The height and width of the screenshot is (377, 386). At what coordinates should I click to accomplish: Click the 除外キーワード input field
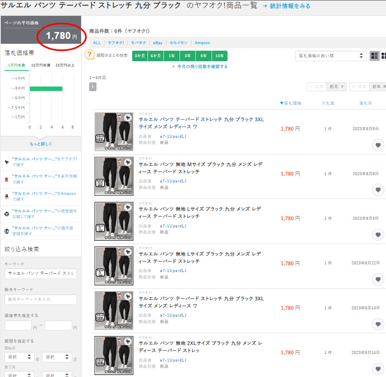click(41, 300)
